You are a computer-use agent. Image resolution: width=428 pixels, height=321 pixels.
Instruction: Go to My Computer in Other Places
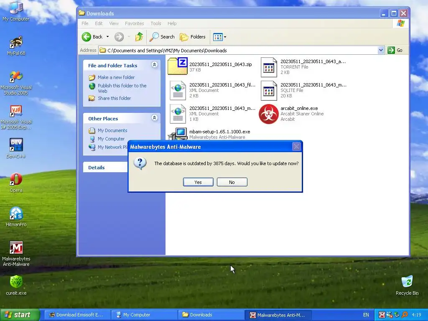[111, 139]
